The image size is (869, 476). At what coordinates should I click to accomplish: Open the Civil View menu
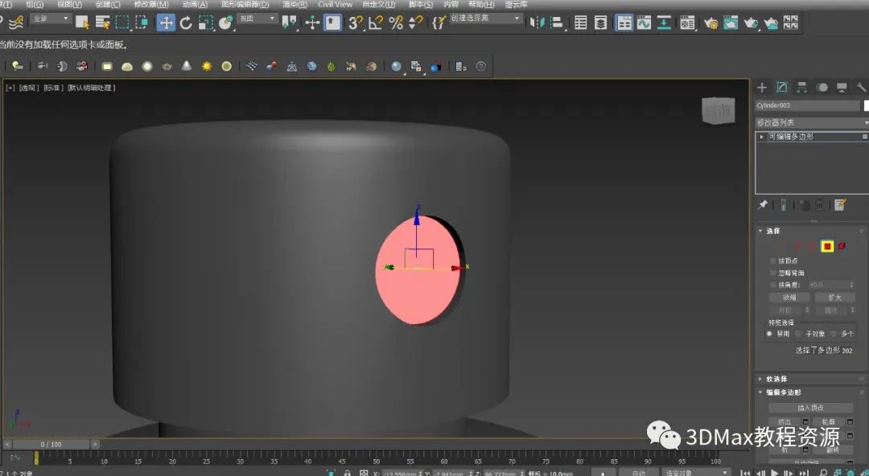335,4
